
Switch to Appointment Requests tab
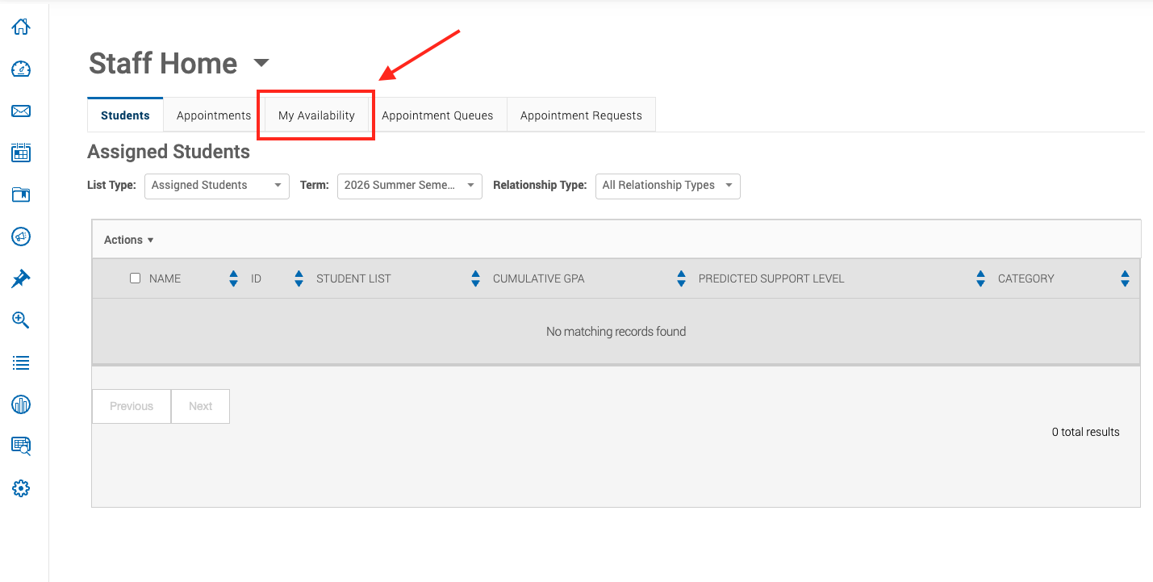click(x=581, y=115)
